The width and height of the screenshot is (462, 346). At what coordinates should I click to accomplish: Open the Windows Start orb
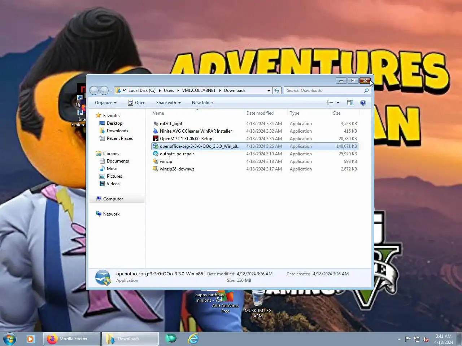[10, 339]
